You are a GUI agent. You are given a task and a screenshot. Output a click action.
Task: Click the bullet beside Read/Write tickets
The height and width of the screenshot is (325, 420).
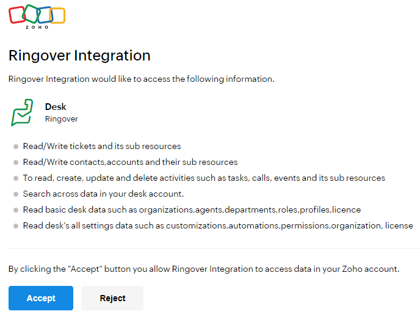[x=16, y=147]
